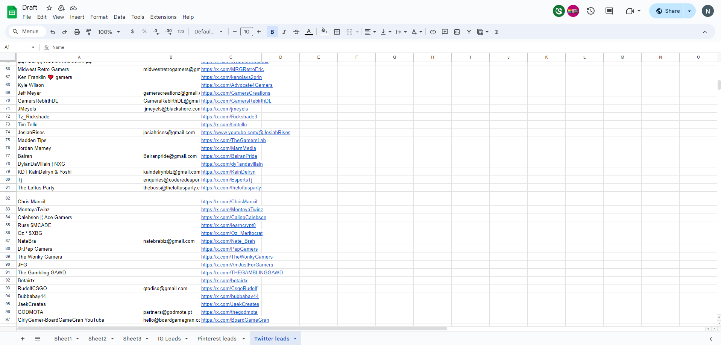Open the Edit menu
This screenshot has height=345, width=721.
click(42, 17)
